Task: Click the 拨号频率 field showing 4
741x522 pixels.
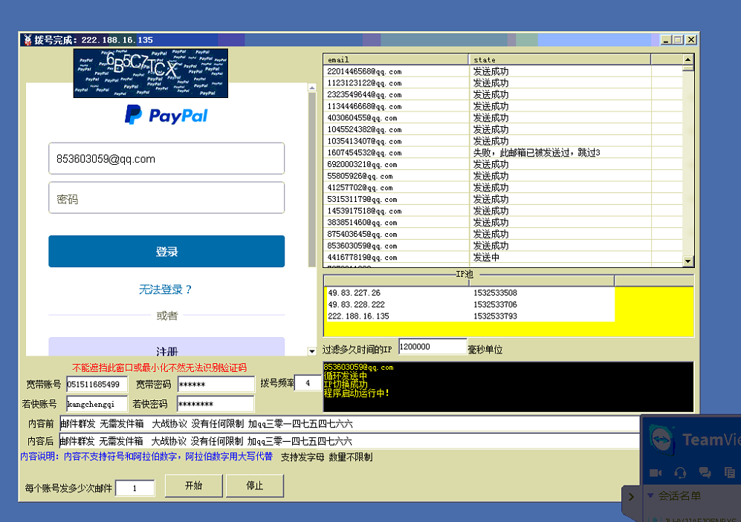Action: 308,383
